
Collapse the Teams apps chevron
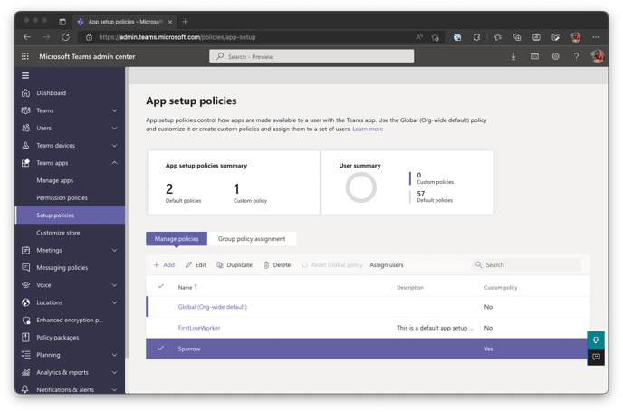(x=114, y=163)
